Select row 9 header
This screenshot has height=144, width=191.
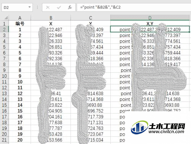[4, 70]
